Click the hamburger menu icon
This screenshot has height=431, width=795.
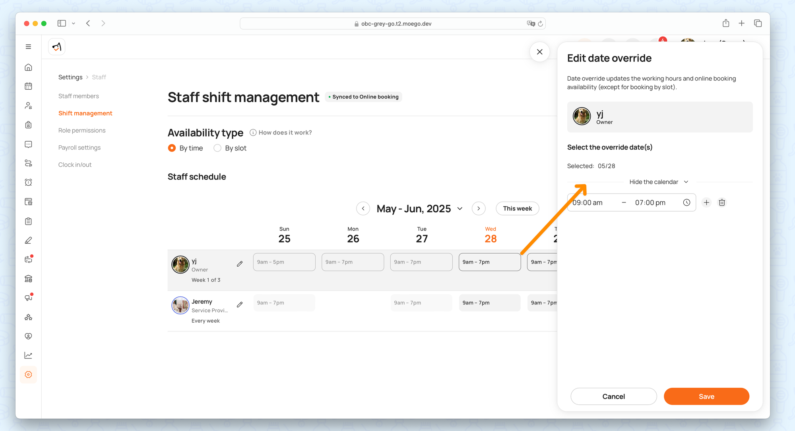point(28,46)
